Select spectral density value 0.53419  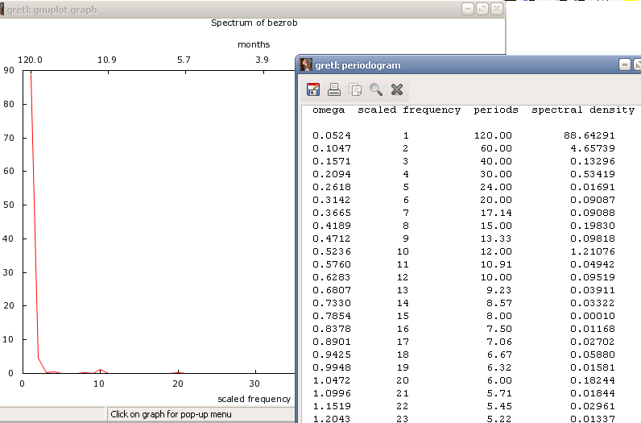coord(593,174)
